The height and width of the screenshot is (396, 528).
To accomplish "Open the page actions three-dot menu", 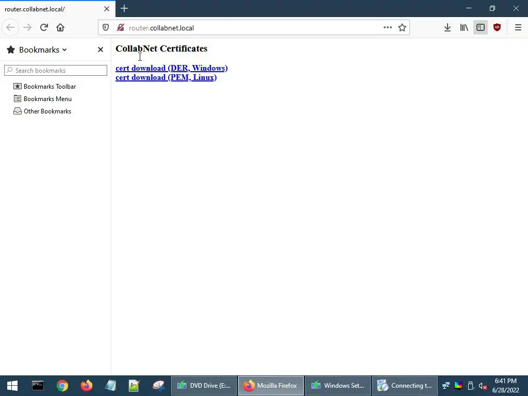I will [x=388, y=28].
